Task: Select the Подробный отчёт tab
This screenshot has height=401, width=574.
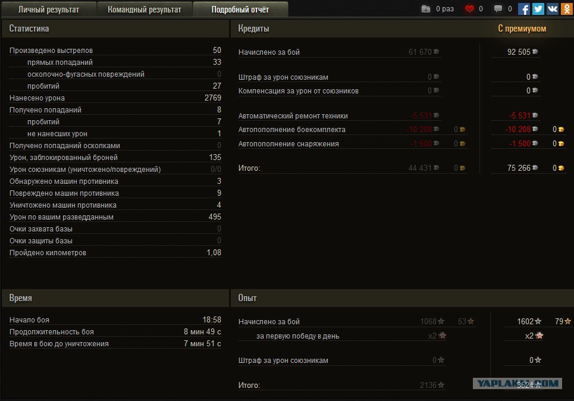Action: (x=240, y=10)
